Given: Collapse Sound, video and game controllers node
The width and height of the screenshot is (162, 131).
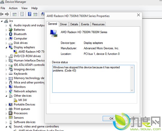Looking at the screenshot, I should 6,127.
